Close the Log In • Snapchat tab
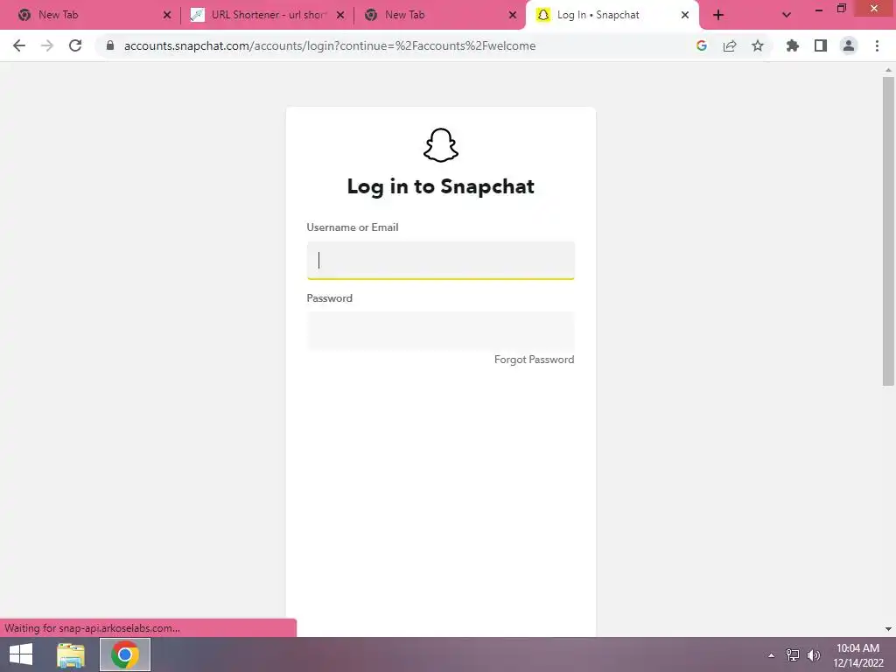Image resolution: width=896 pixels, height=672 pixels. coord(685,15)
